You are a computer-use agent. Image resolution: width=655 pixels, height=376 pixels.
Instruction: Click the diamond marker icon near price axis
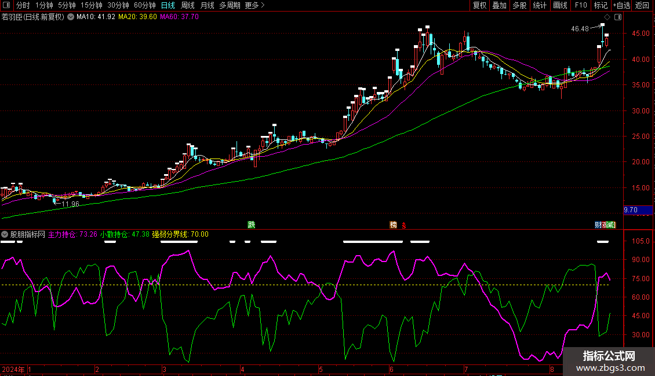(607, 17)
